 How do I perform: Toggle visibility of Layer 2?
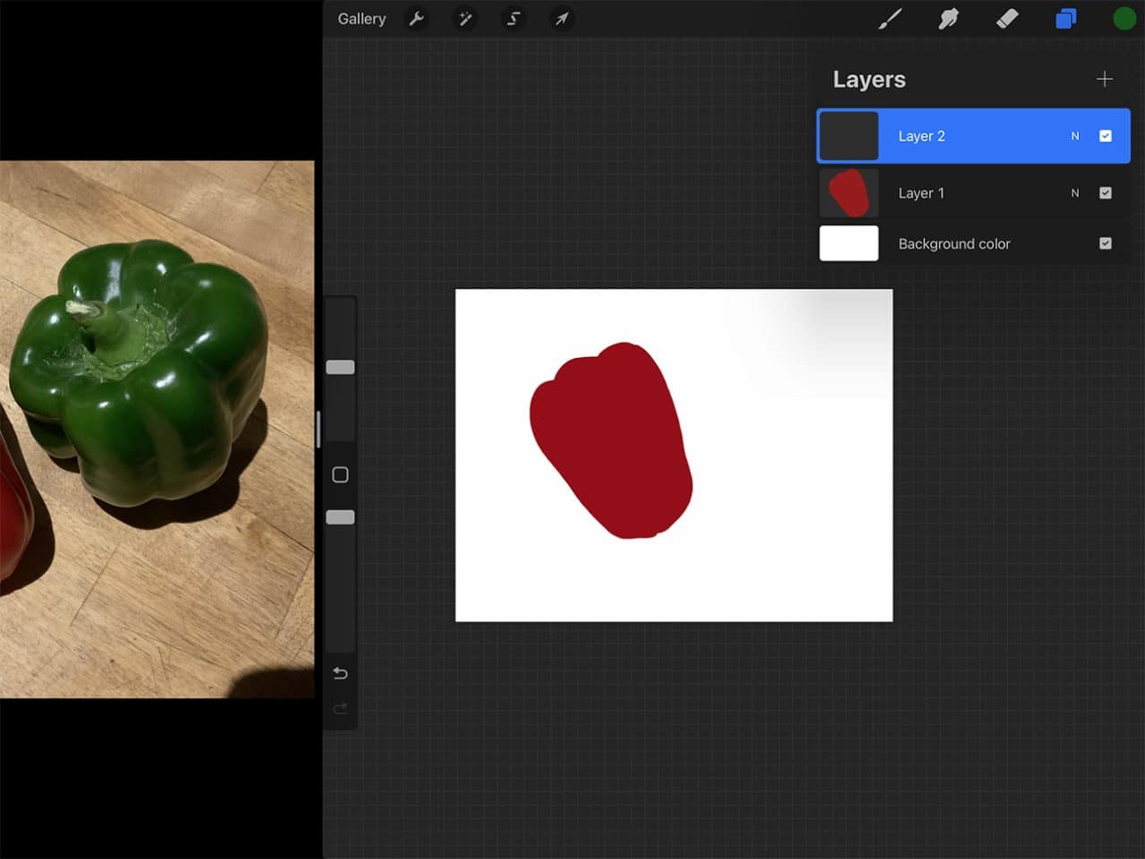click(x=1106, y=135)
